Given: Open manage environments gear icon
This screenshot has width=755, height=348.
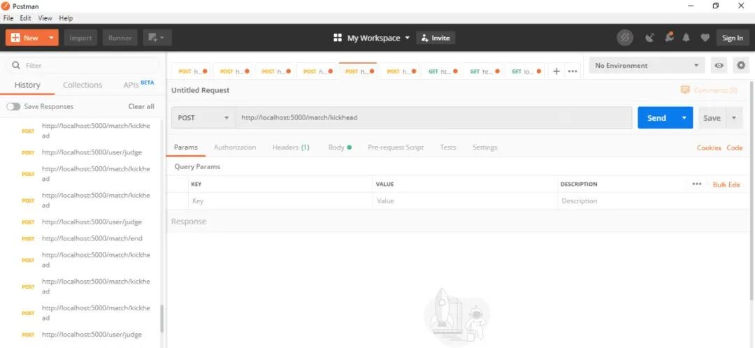Looking at the screenshot, I should tap(741, 65).
